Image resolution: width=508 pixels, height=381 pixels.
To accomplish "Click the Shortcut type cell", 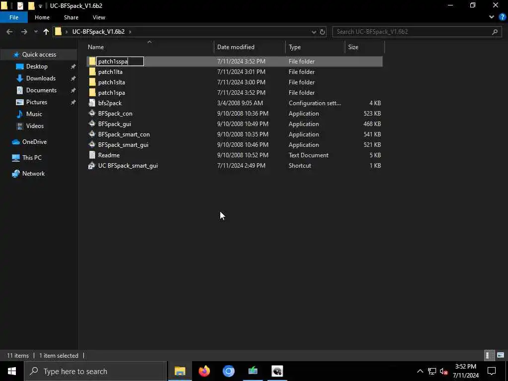I will 300,166.
